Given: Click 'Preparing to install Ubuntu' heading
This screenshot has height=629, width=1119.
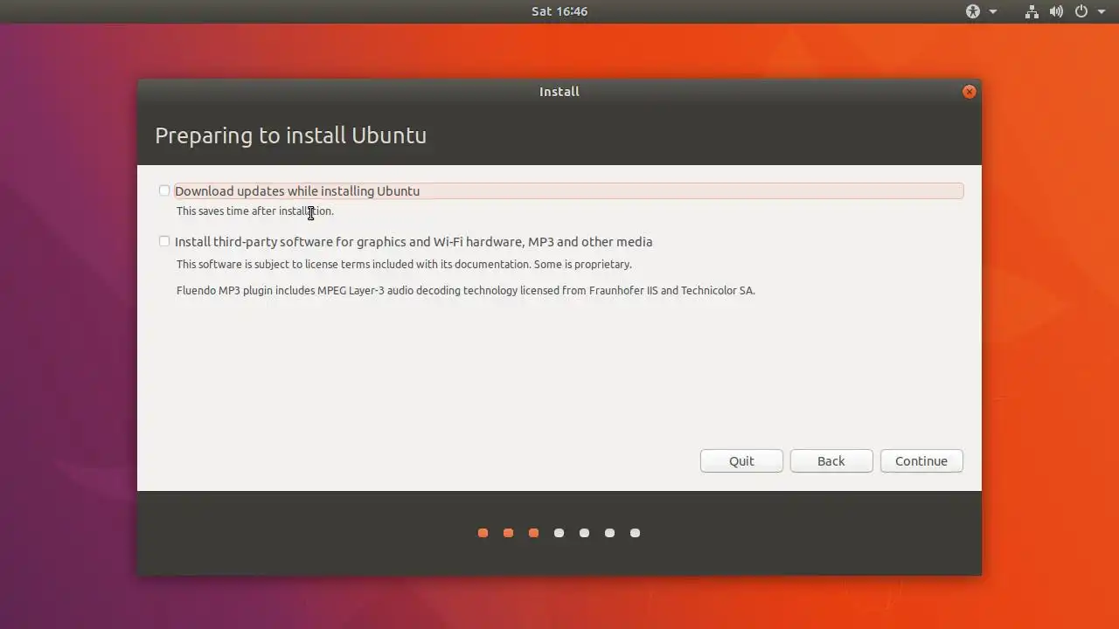Looking at the screenshot, I should [x=291, y=135].
